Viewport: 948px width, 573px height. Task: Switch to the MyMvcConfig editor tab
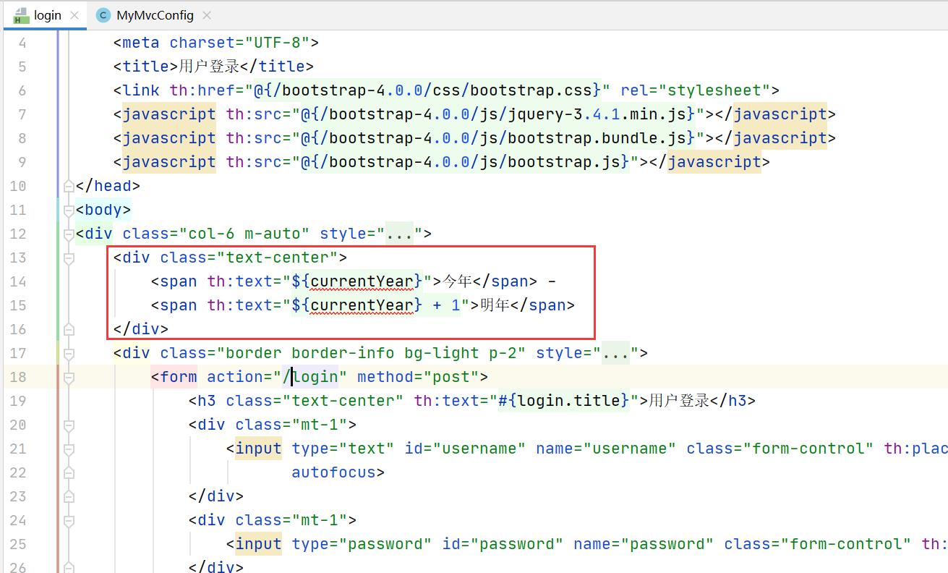pyautogui.click(x=155, y=15)
